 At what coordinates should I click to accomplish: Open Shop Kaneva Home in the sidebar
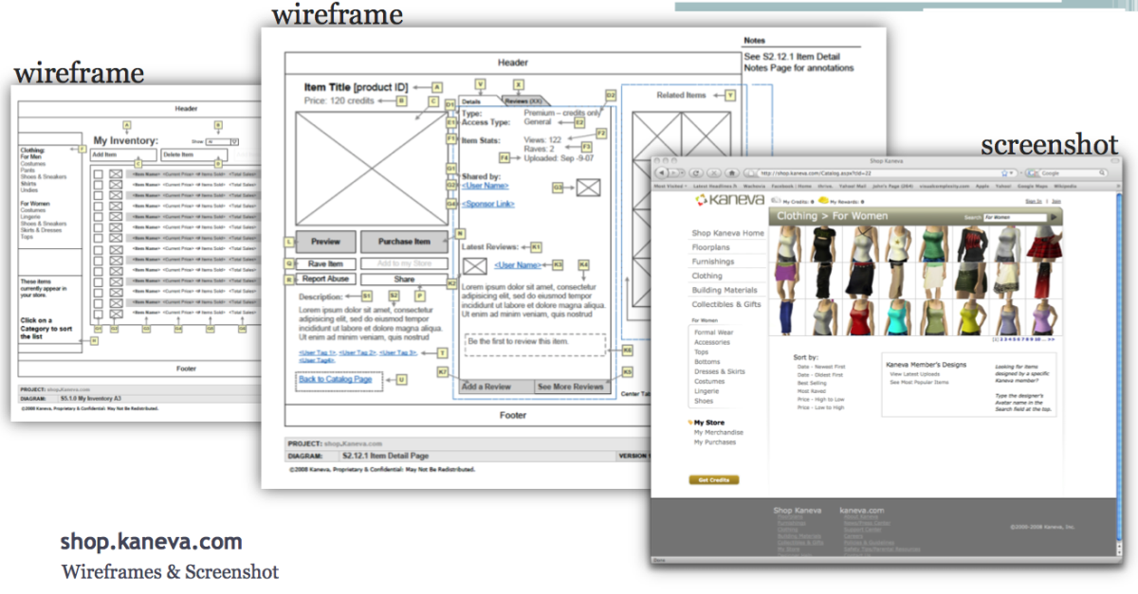[728, 233]
